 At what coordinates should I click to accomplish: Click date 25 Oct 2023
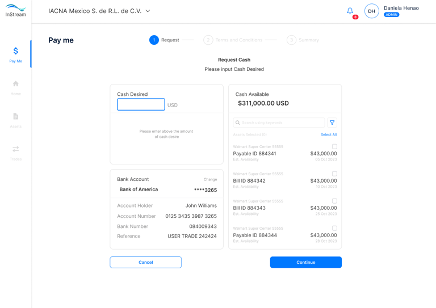(326, 214)
